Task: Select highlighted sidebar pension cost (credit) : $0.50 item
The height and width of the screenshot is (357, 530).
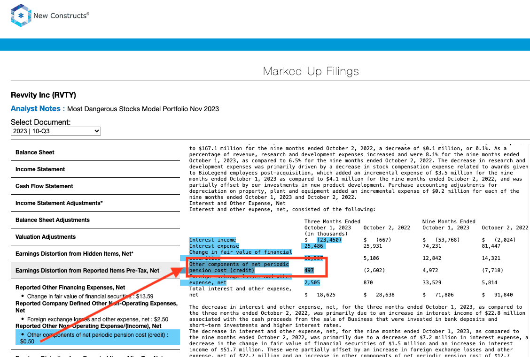Action: [x=98, y=338]
